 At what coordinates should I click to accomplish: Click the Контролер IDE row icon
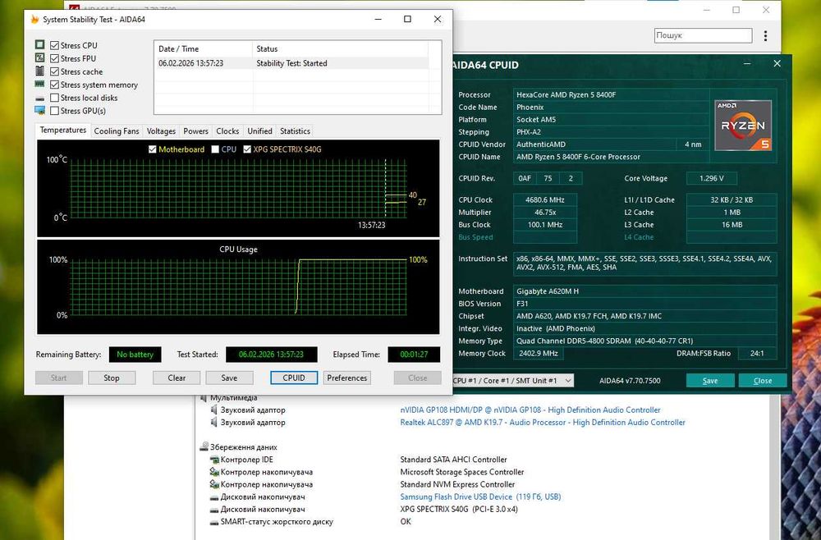click(x=214, y=460)
